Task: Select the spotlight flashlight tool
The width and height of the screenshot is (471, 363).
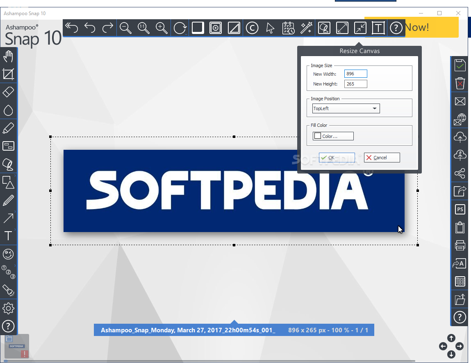Action: click(x=8, y=290)
